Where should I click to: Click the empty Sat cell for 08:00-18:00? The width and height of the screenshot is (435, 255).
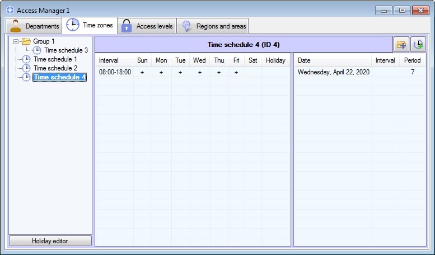click(252, 72)
